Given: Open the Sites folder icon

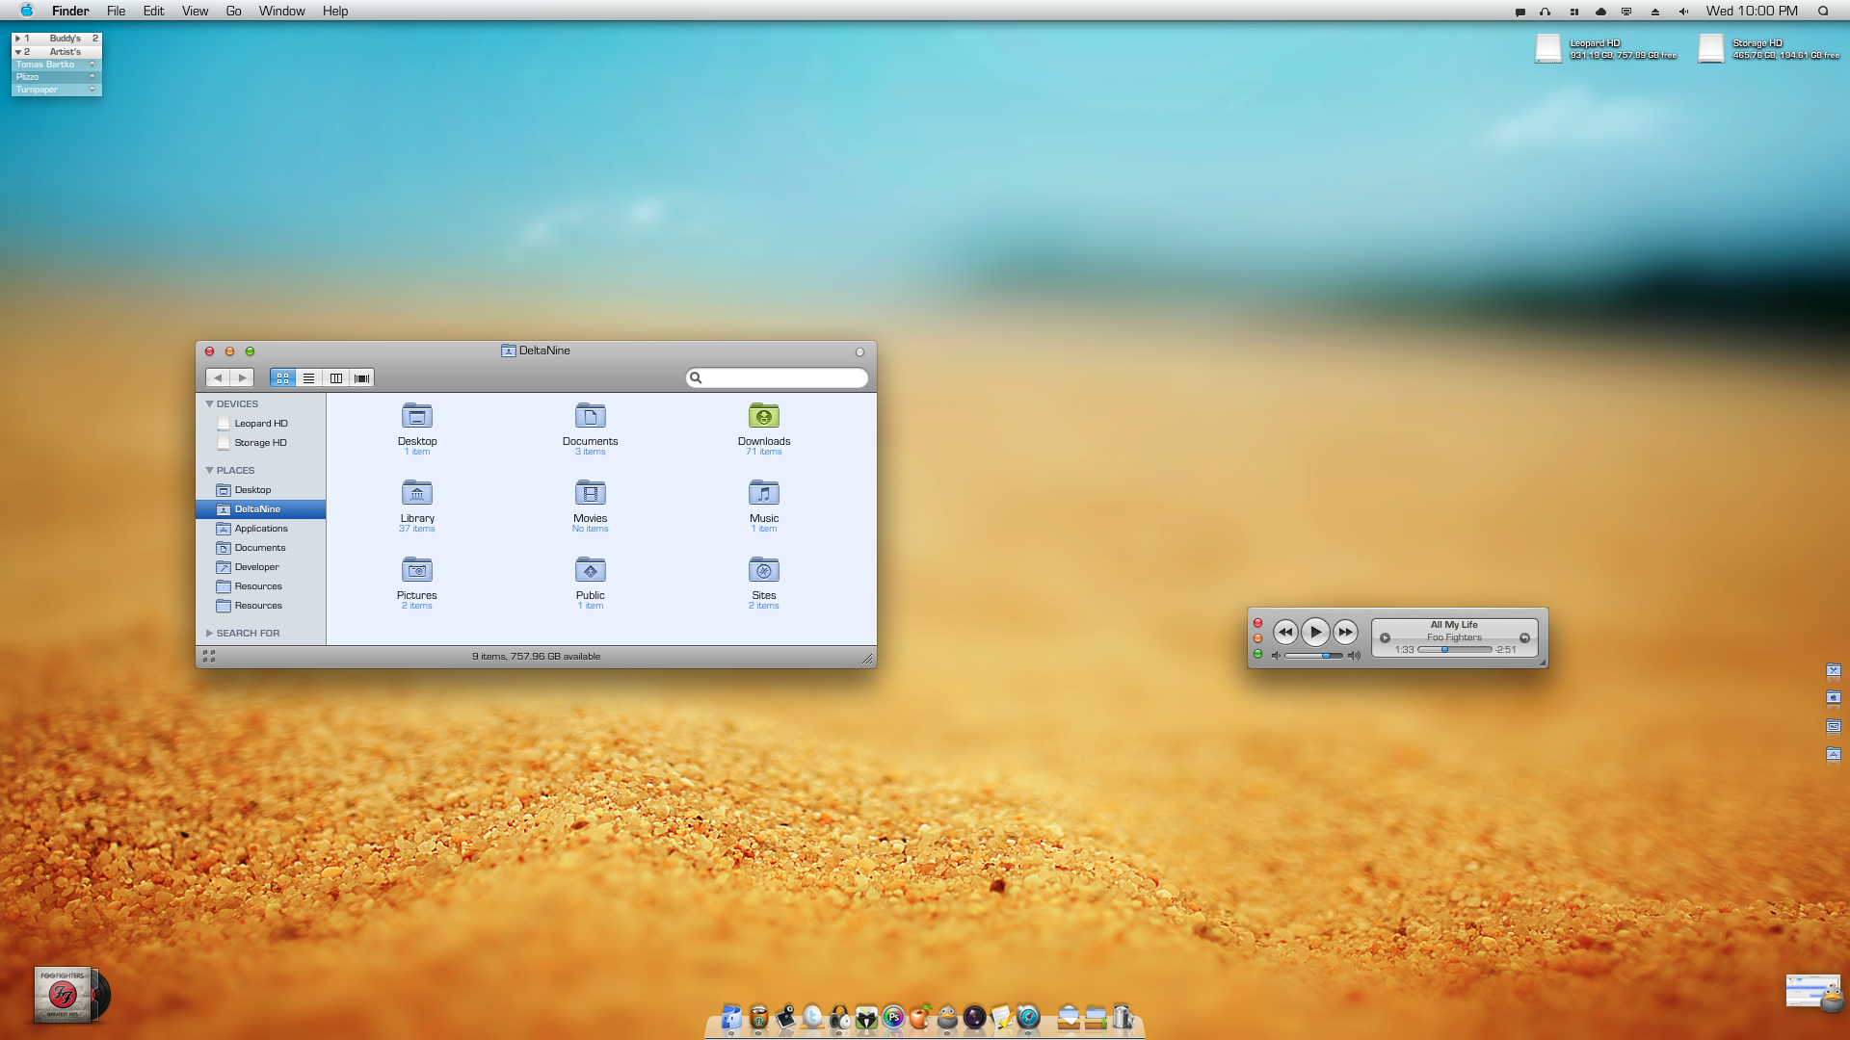Looking at the screenshot, I should (x=764, y=570).
